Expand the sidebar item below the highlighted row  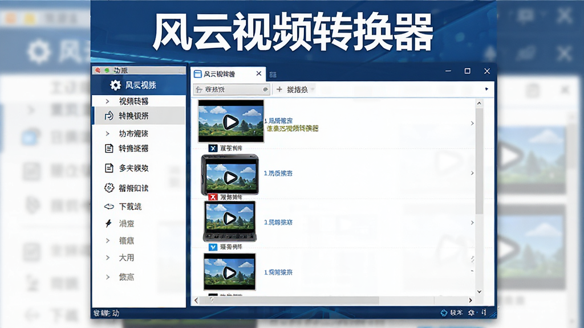pos(107,133)
